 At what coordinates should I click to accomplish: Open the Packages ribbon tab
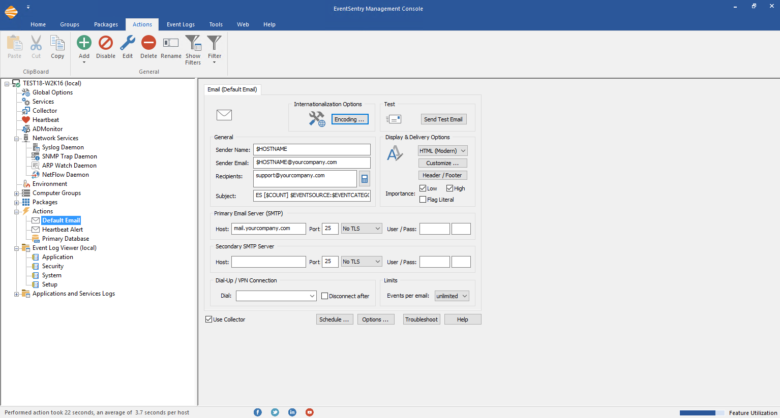(x=106, y=24)
